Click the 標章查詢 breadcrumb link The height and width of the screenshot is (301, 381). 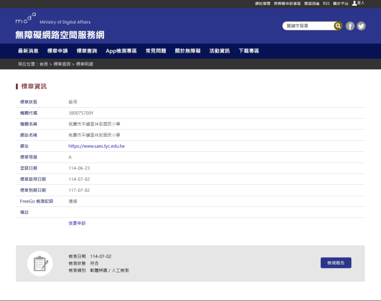[x=62, y=64]
